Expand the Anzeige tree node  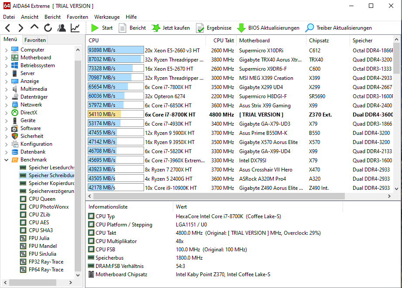point(7,81)
